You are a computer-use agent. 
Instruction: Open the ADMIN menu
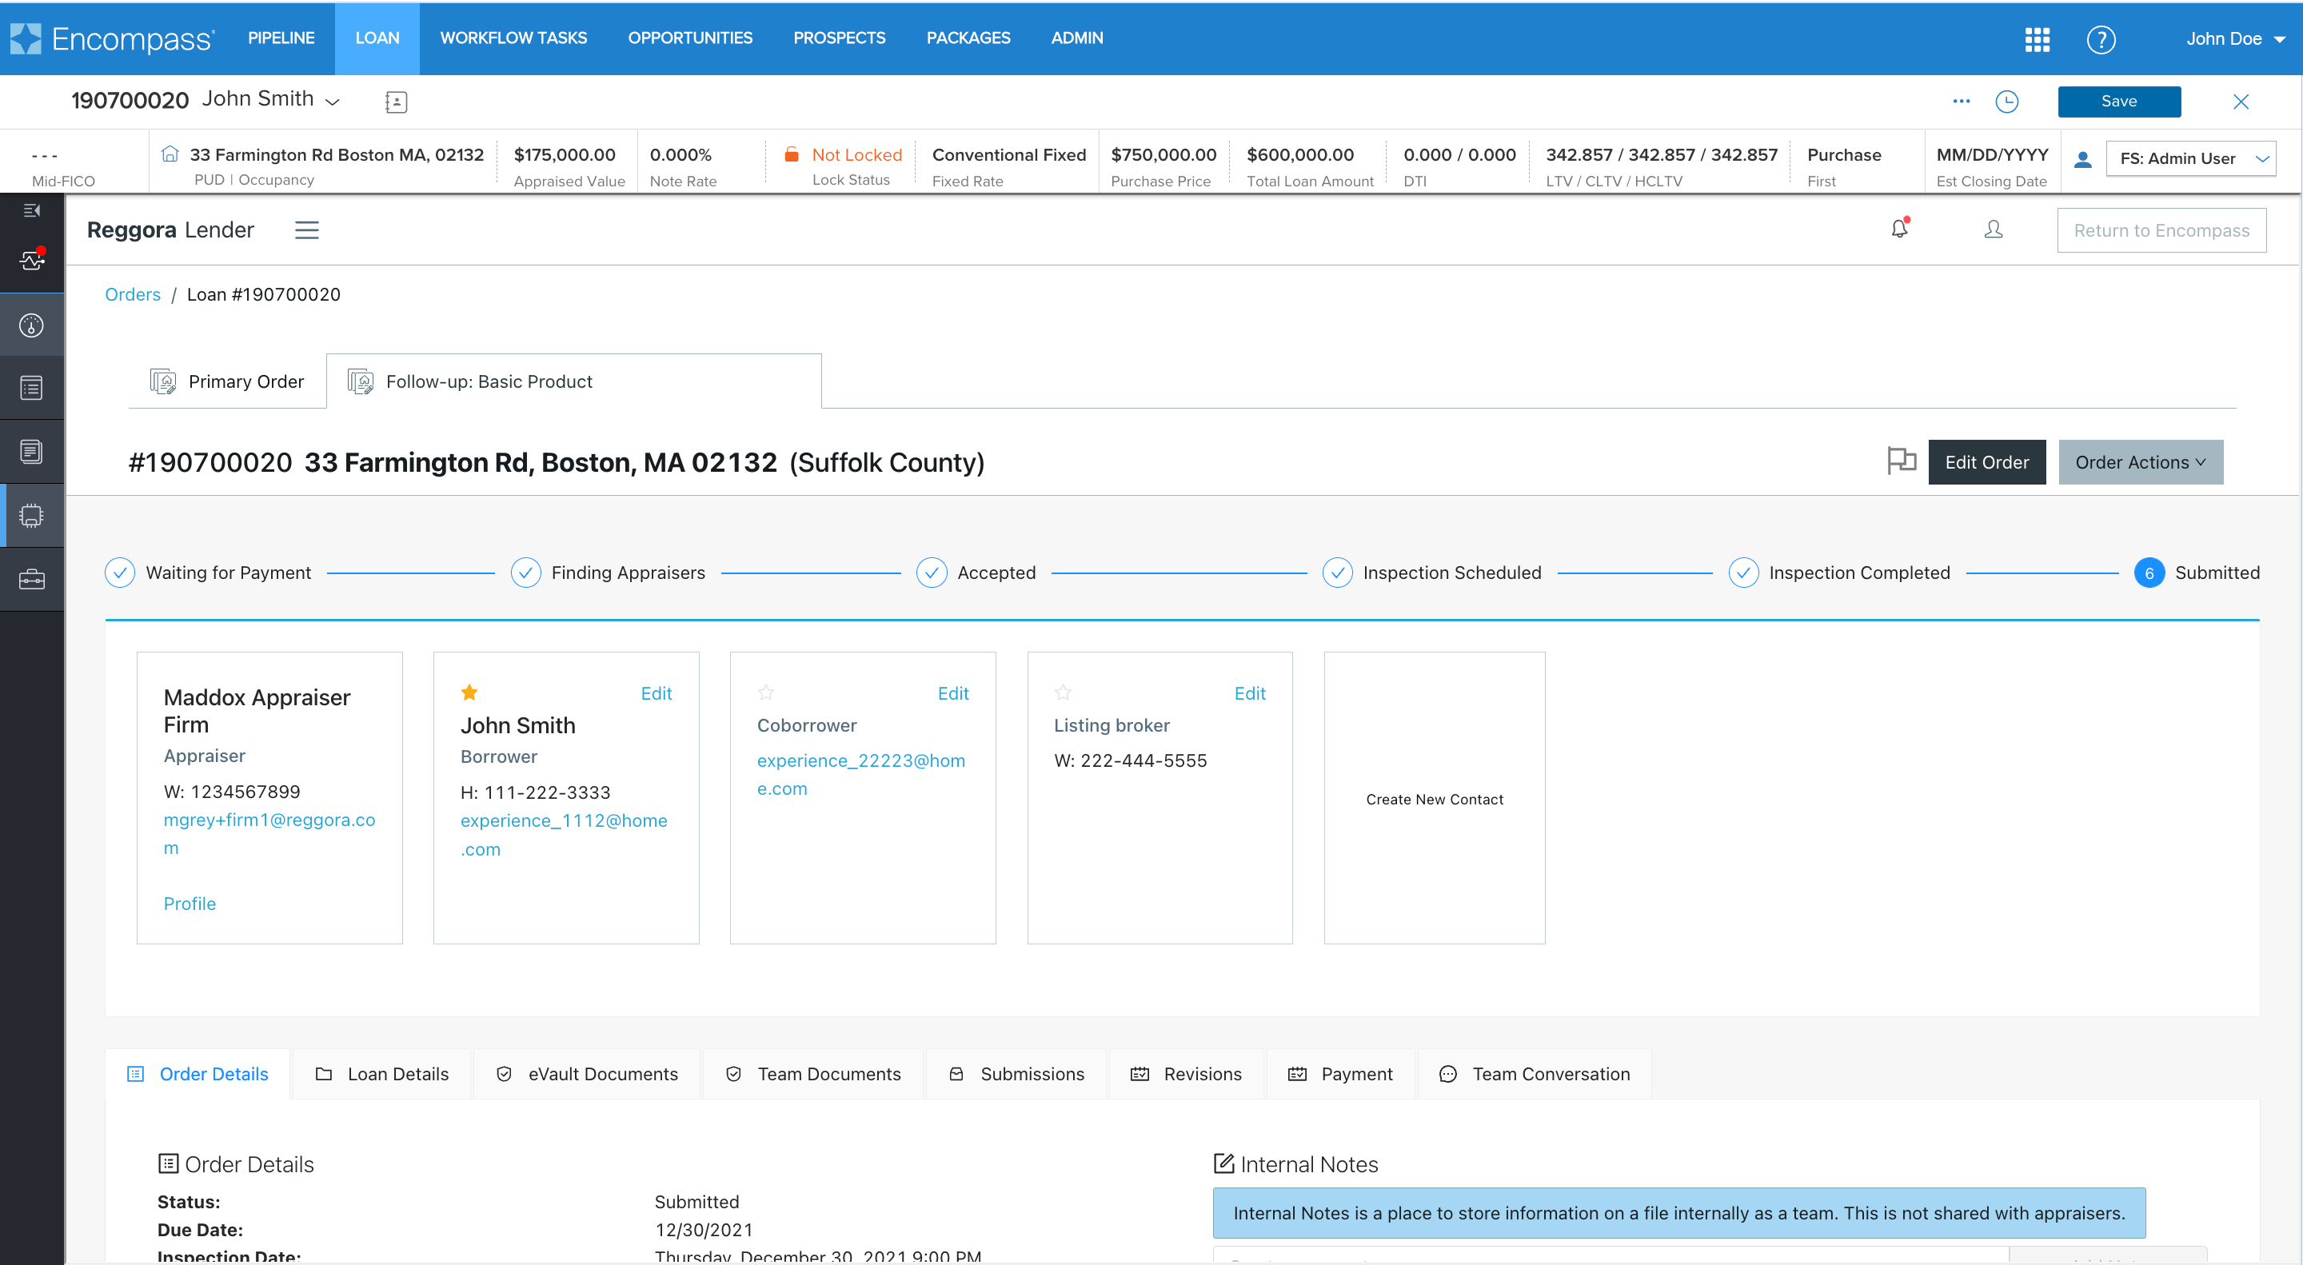(x=1076, y=38)
